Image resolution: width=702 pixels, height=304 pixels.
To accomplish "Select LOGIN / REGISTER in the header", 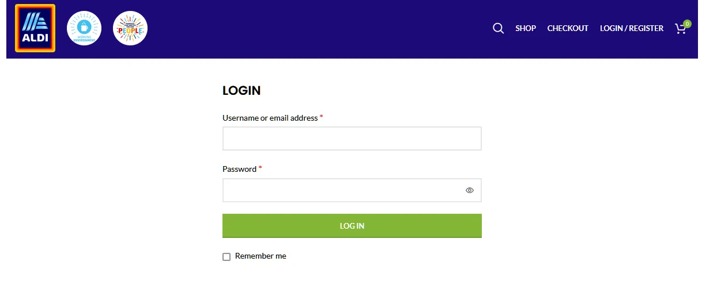I will click(632, 28).
